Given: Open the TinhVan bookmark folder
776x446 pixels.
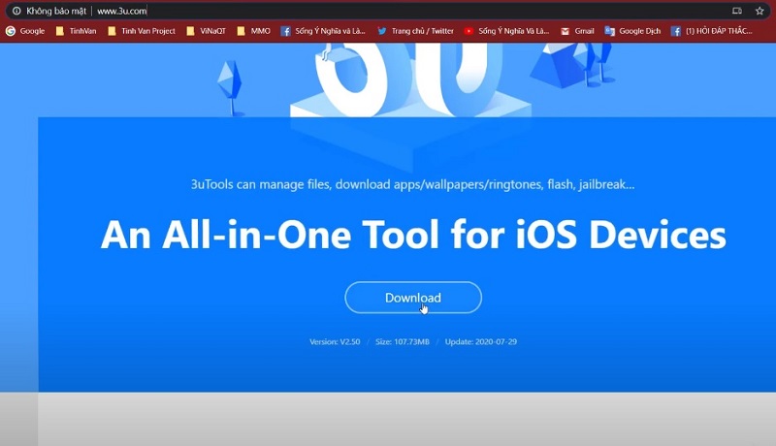Looking at the screenshot, I should (x=77, y=31).
